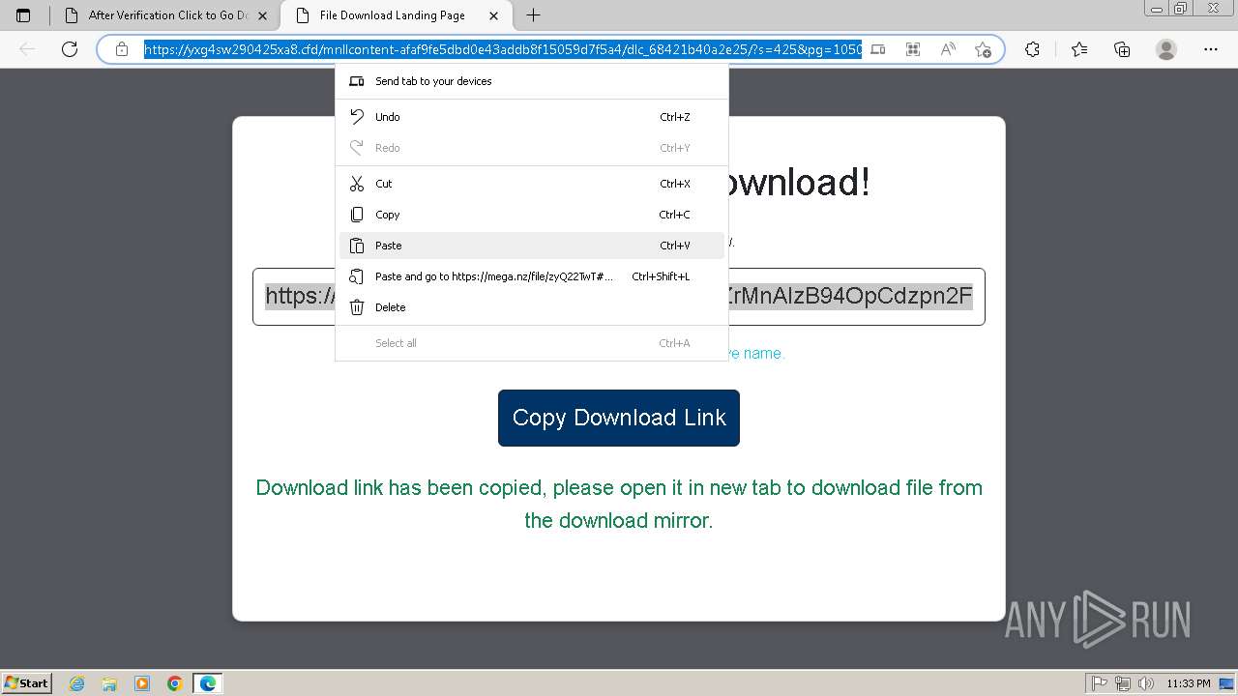Viewport: 1238px width, 696px height.
Task: Choose Paste from the context menu
Action: point(532,246)
